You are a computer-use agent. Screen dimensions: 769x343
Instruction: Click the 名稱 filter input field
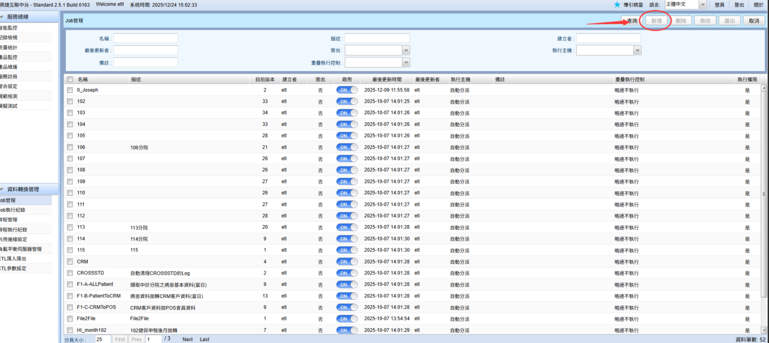(x=146, y=38)
